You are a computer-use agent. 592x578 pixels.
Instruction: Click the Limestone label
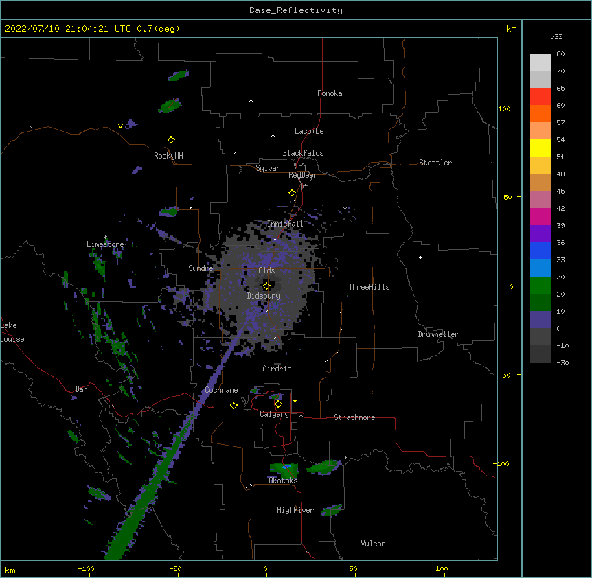(x=105, y=244)
